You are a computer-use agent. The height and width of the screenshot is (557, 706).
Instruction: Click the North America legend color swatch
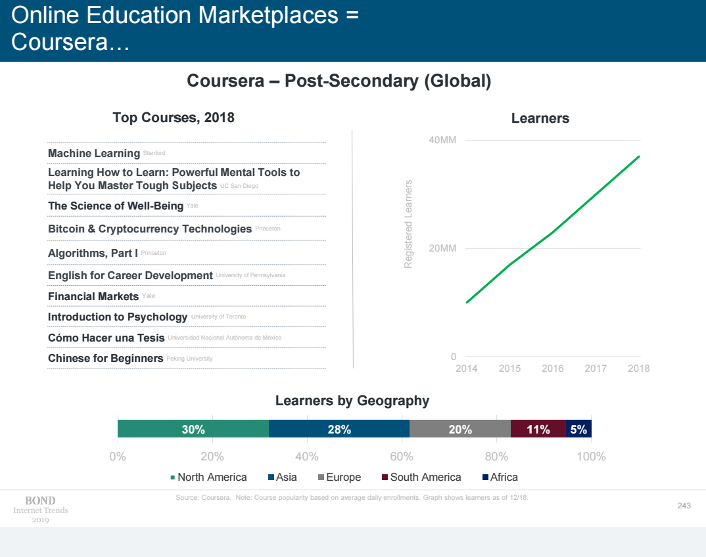pyautogui.click(x=173, y=478)
